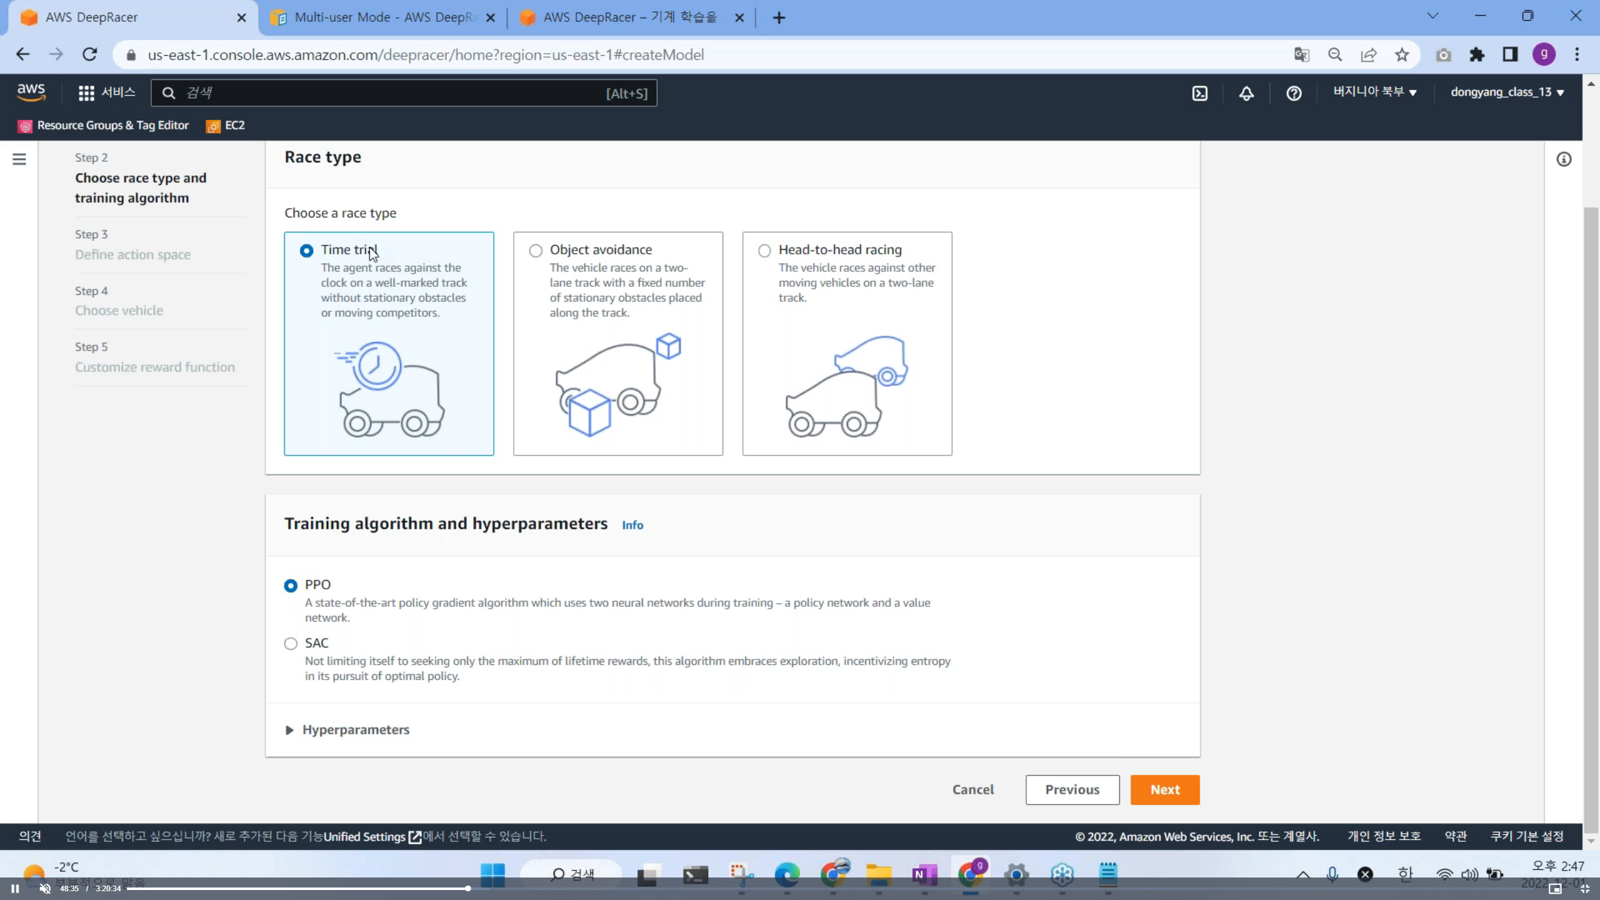Switch to the Multi-user Mode tab

(x=381, y=17)
